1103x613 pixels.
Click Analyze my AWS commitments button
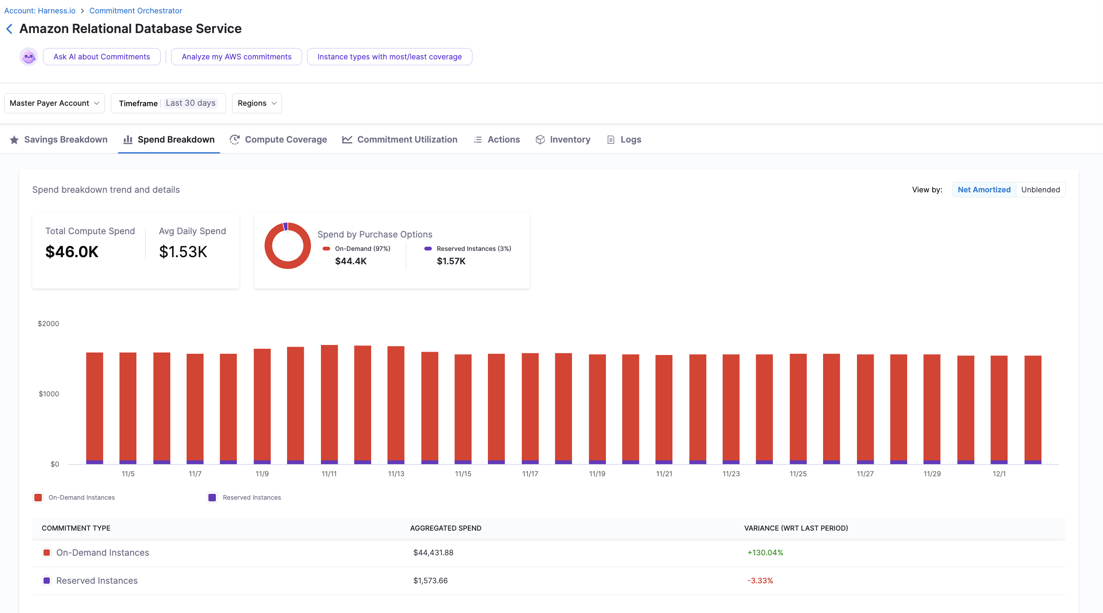click(236, 56)
